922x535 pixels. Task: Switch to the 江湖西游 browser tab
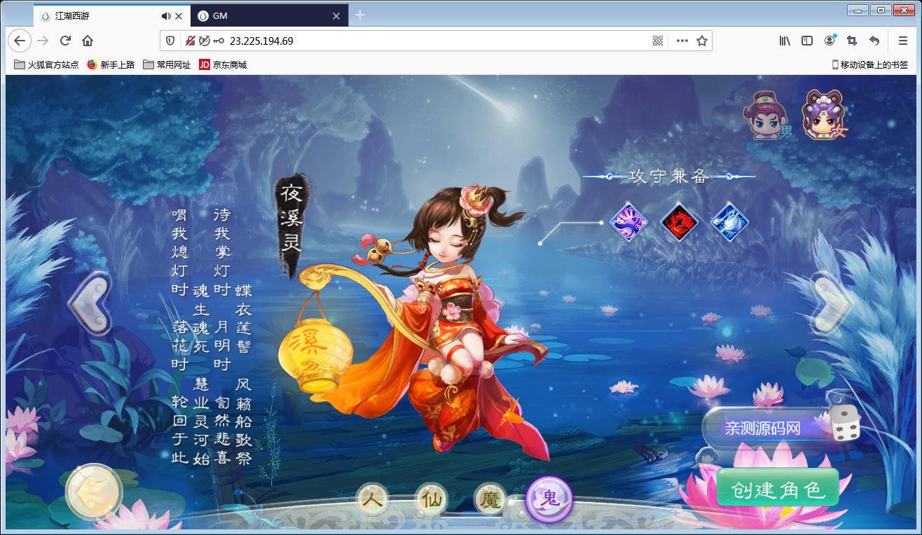(112, 15)
